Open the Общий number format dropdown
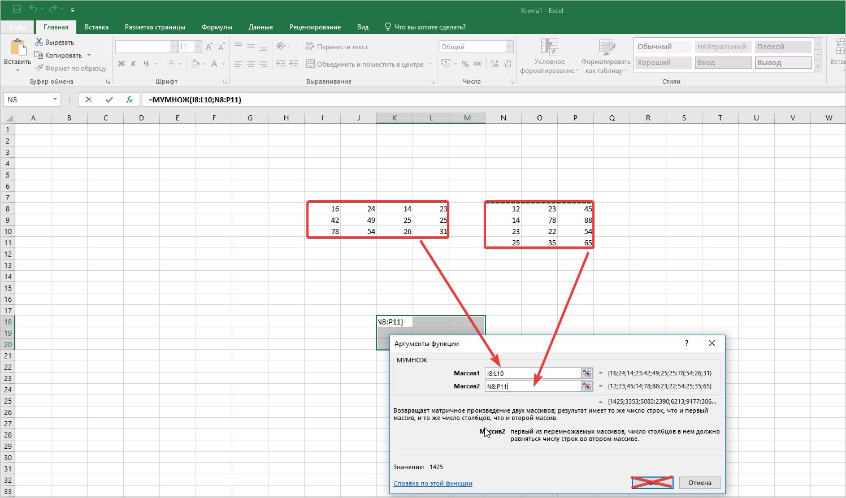Image resolution: width=846 pixels, height=498 pixels. [x=509, y=47]
